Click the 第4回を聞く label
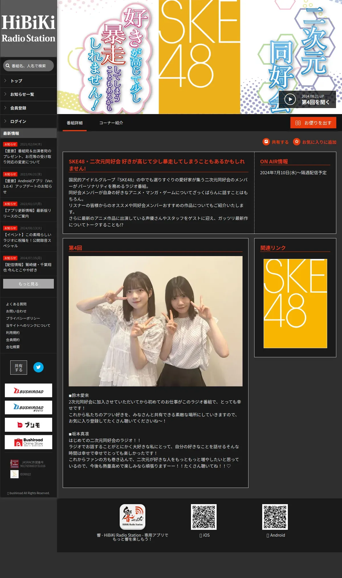The width and height of the screenshot is (342, 578). click(x=315, y=102)
